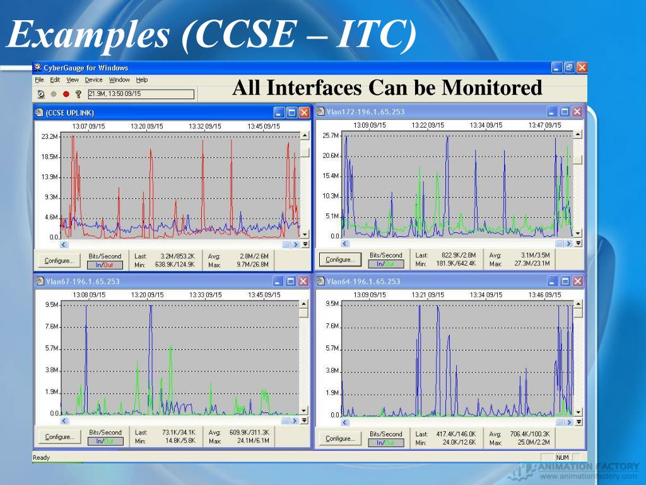646x485 pixels.
Task: Open the File menu
Action: [x=39, y=80]
